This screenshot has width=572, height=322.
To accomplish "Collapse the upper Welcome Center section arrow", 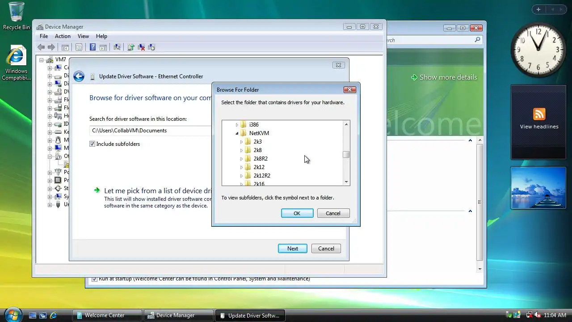I will [x=470, y=140].
